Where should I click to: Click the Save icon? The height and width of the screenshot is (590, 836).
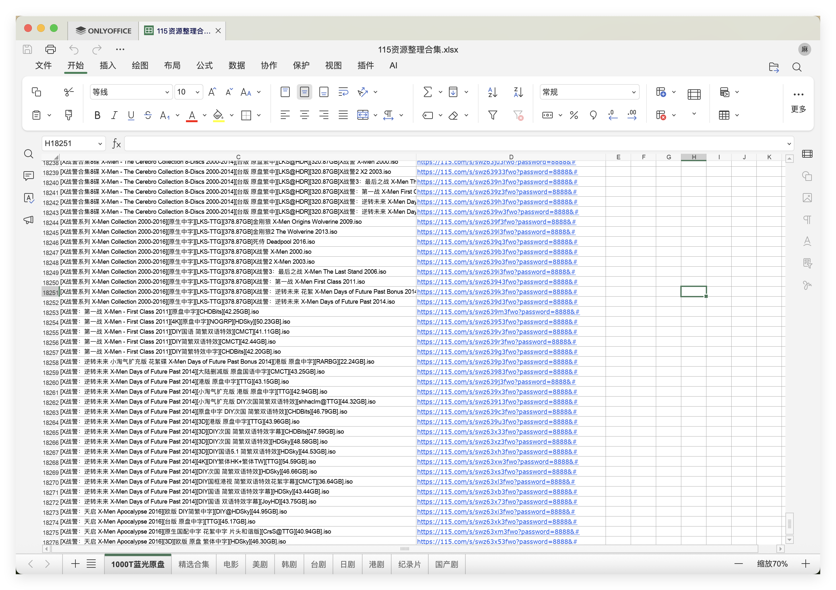point(27,49)
